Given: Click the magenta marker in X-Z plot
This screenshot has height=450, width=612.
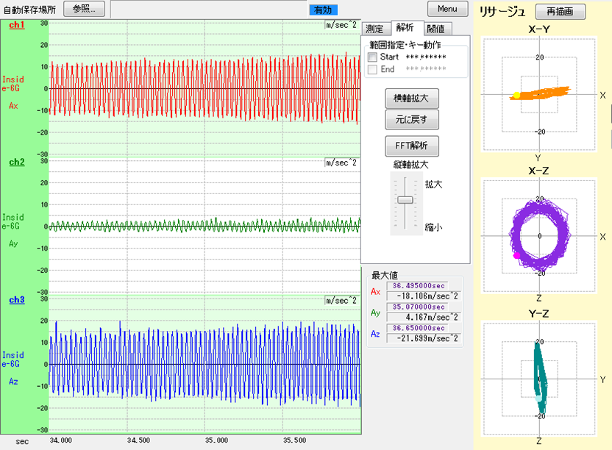Looking at the screenshot, I should point(516,256).
